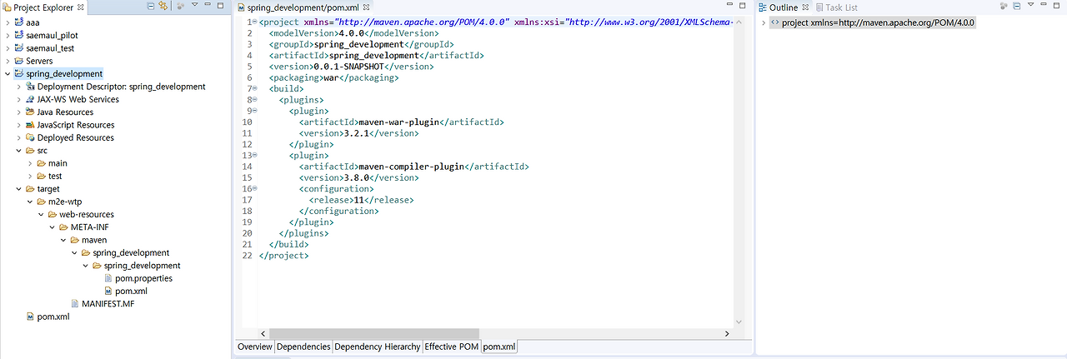Select the Servers folder icon
Screen dimensions: 1067x359
click(20, 61)
